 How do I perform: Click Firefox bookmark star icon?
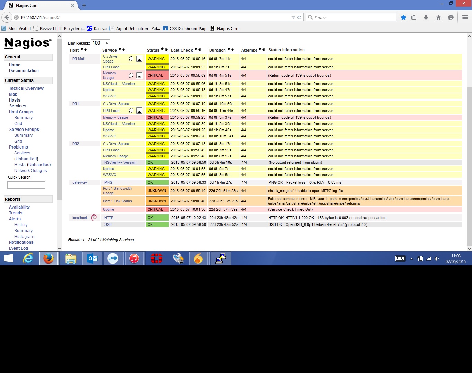pos(403,17)
